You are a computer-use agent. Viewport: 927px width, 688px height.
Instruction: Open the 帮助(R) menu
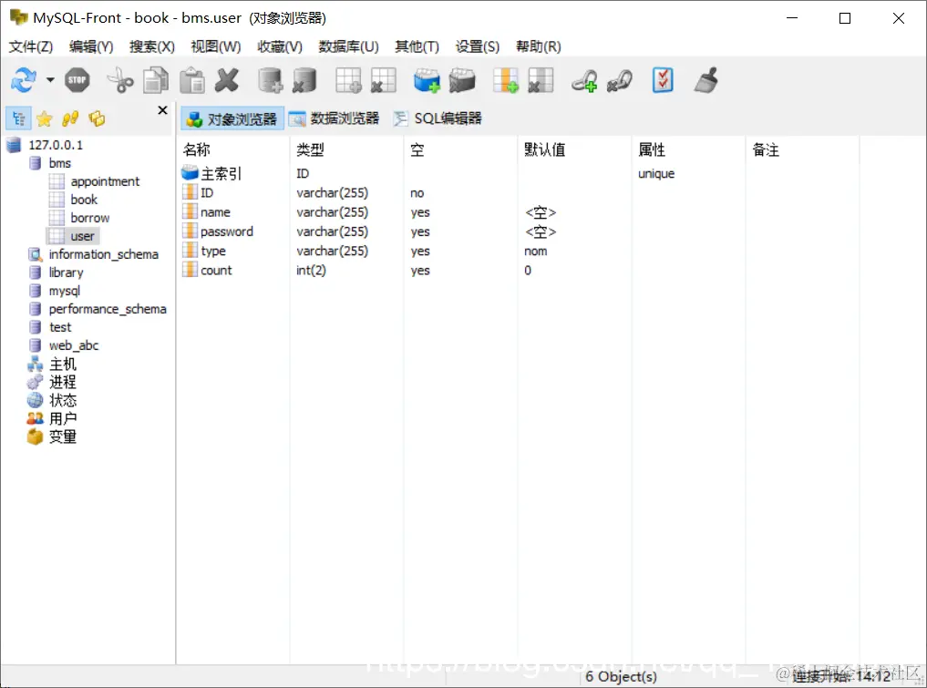tap(538, 46)
